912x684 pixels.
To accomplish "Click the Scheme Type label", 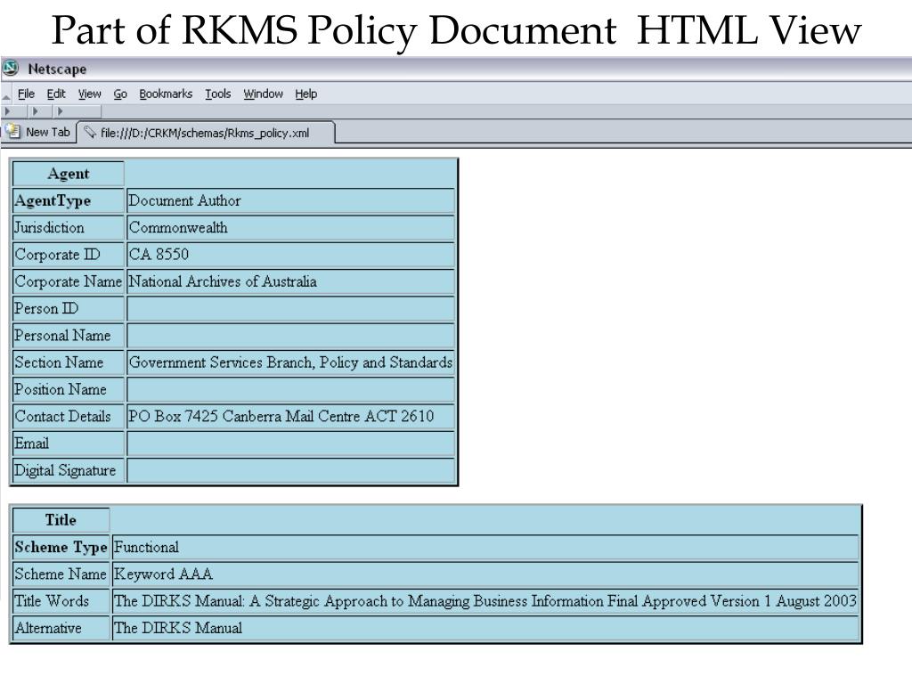I will 61,547.
